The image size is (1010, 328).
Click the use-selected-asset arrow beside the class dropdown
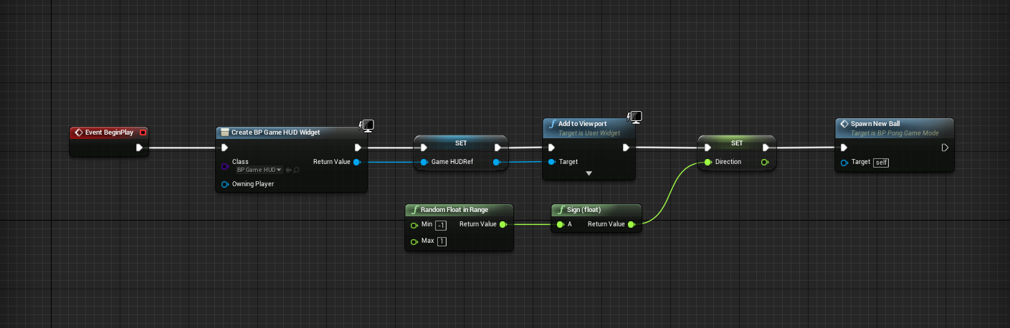click(x=288, y=170)
